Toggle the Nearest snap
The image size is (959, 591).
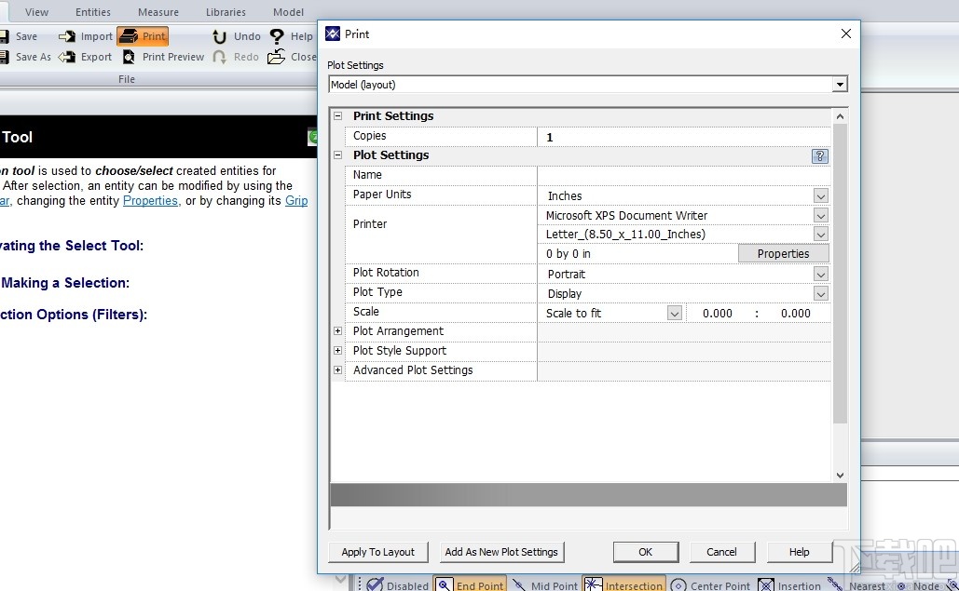(x=856, y=584)
